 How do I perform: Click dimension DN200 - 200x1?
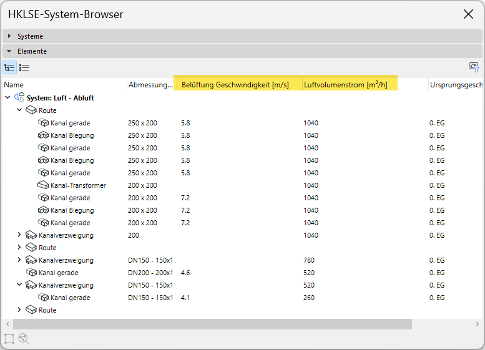(x=150, y=273)
